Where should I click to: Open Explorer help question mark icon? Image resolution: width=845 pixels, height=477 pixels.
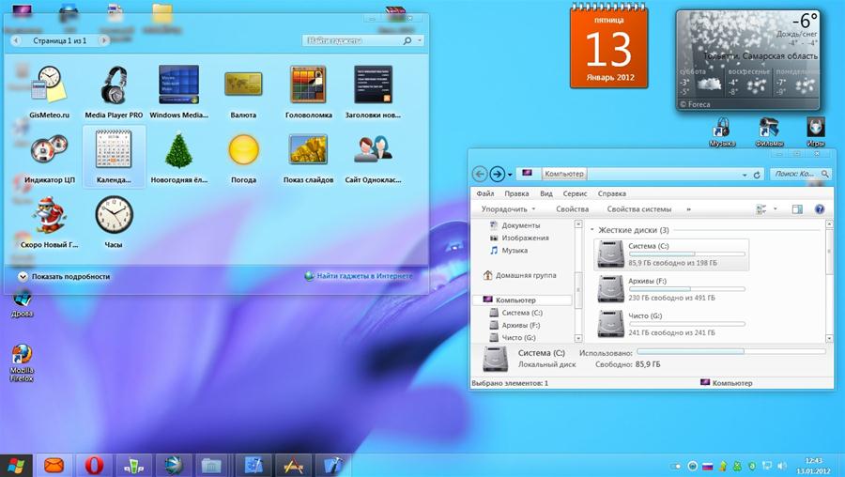coord(819,209)
